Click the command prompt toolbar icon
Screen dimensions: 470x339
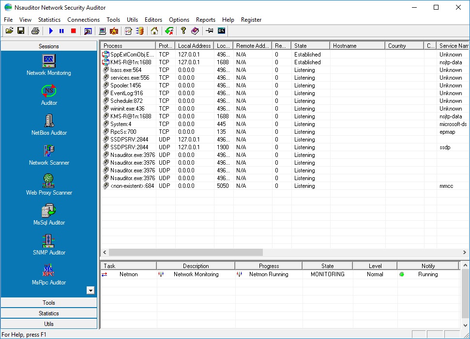pos(221,31)
